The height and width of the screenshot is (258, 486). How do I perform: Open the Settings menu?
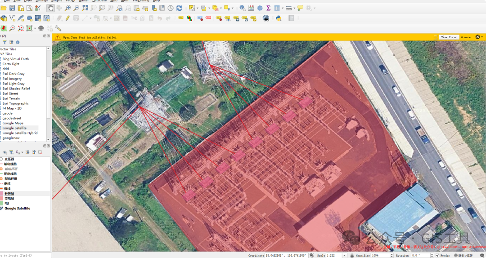[x=41, y=1]
